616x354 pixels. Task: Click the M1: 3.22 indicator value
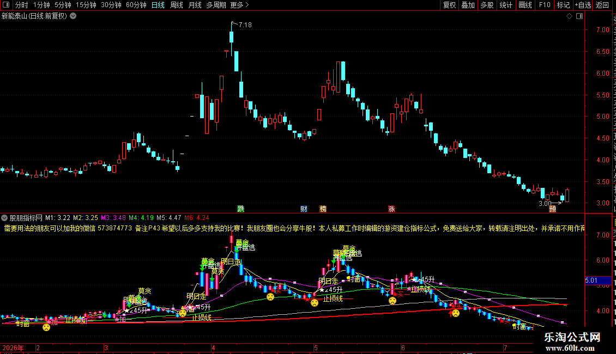click(58, 218)
